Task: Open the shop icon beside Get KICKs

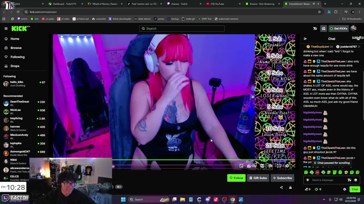Action: click(324, 28)
